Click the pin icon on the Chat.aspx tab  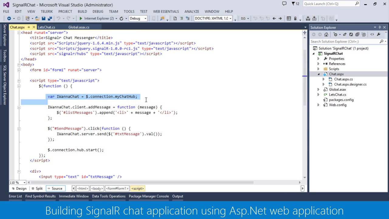pyautogui.click(x=29, y=27)
